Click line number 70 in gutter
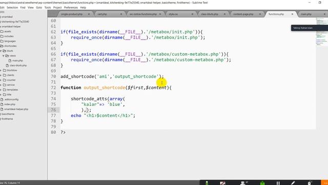The height and width of the screenshot is (185, 328). [x=53, y=77]
